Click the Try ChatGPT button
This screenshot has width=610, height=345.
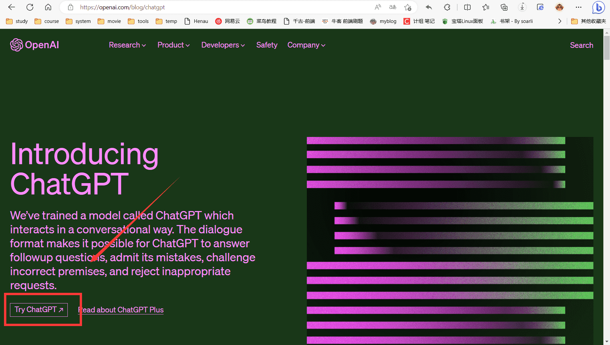pyautogui.click(x=39, y=310)
